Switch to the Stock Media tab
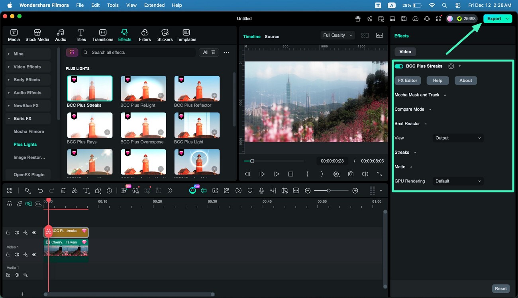Viewport: 518px width, 298px height. 37,35
